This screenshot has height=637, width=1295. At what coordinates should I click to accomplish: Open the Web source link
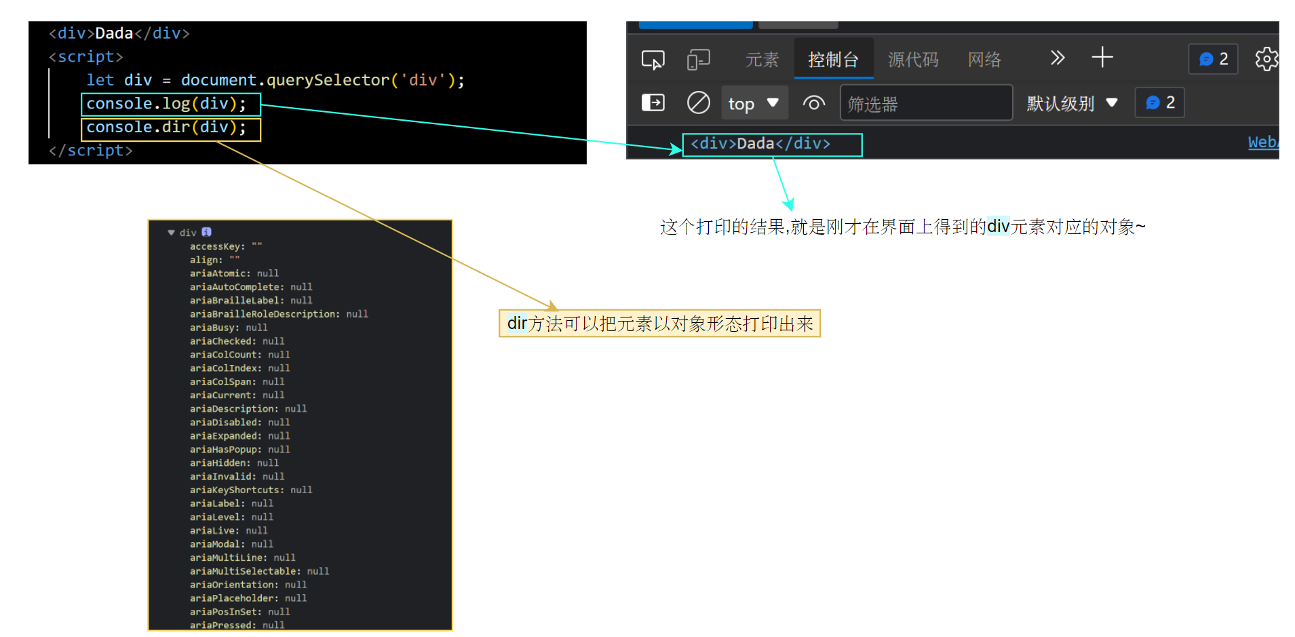click(x=1262, y=142)
